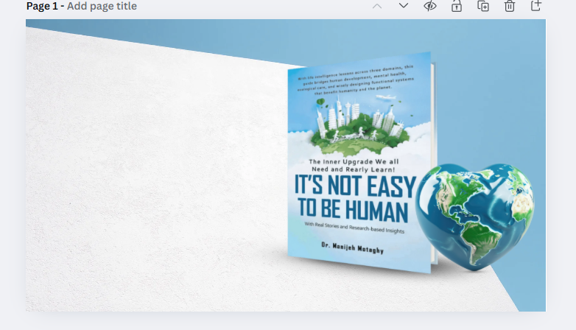Click the 'Add page title' field
Image resolution: width=576 pixels, height=330 pixels.
pyautogui.click(x=102, y=7)
